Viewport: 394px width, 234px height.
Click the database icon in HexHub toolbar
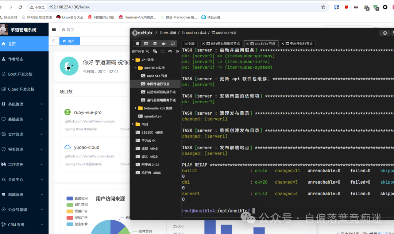[155, 43]
